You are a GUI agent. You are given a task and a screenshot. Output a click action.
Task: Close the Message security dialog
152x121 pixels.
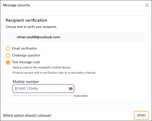point(147,5)
